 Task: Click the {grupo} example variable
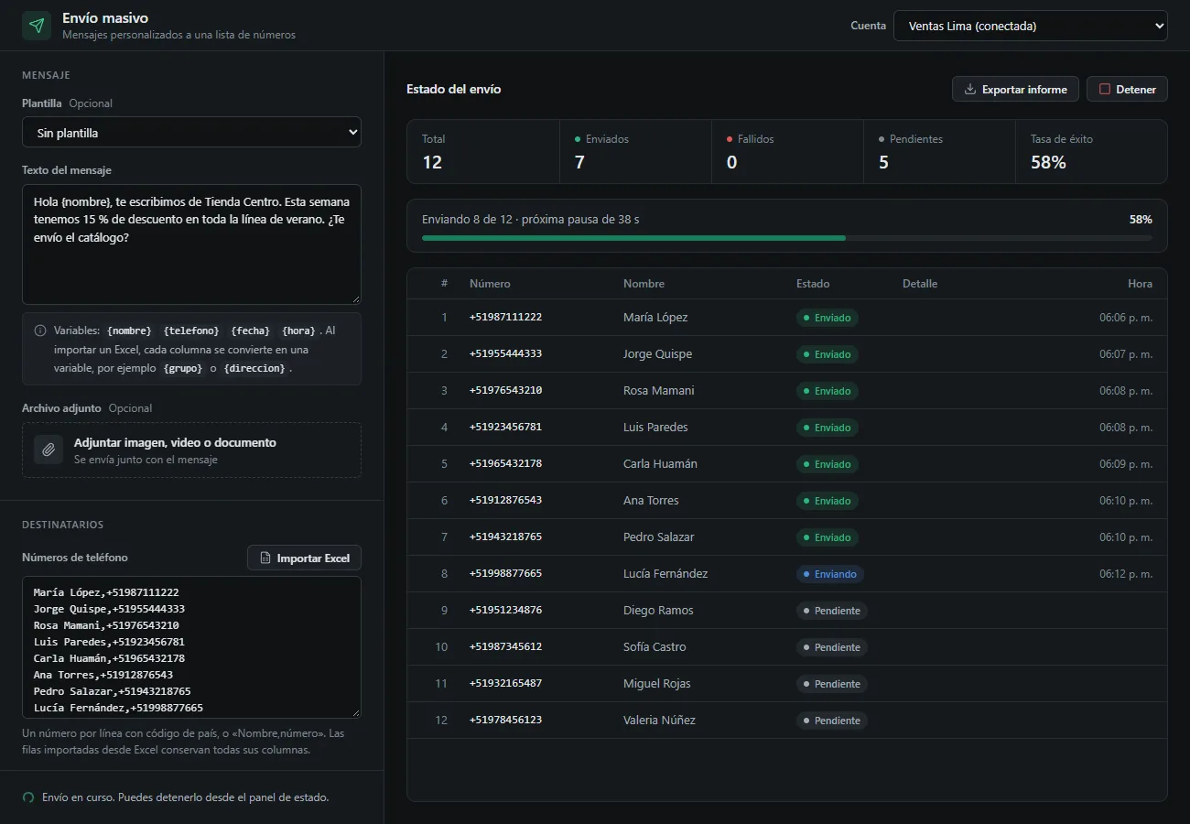point(183,368)
